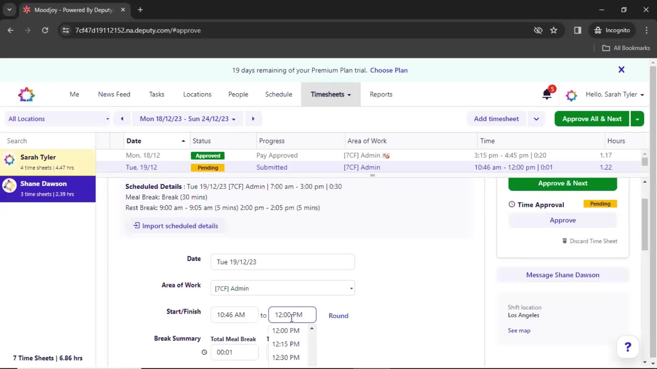Screen dimensions: 657x369
Task: Open the Reports tab
Action: pyautogui.click(x=381, y=94)
